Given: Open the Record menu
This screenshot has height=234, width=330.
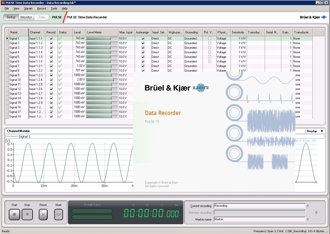Looking at the screenshot, I should [42, 8].
